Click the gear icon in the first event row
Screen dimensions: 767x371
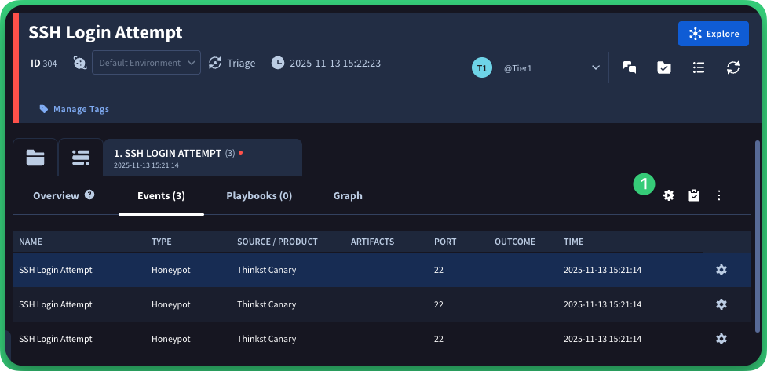point(721,270)
